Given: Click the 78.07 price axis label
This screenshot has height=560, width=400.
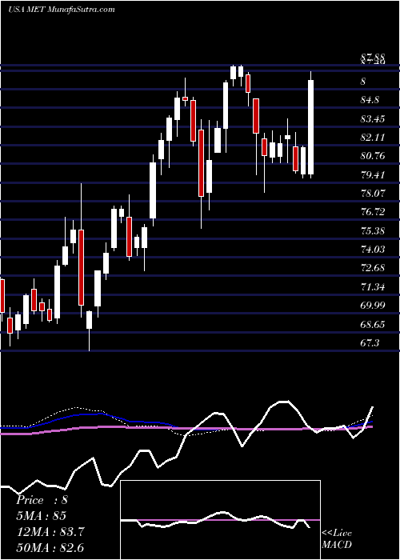Looking at the screenshot, I should tap(373, 194).
